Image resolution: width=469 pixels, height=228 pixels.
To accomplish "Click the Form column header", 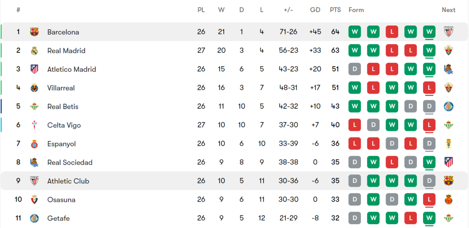I will (356, 10).
